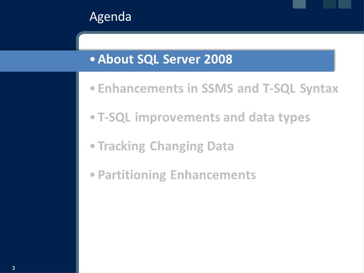Click the Agenda slide title
The height and width of the screenshot is (273, 364).
(x=110, y=17)
